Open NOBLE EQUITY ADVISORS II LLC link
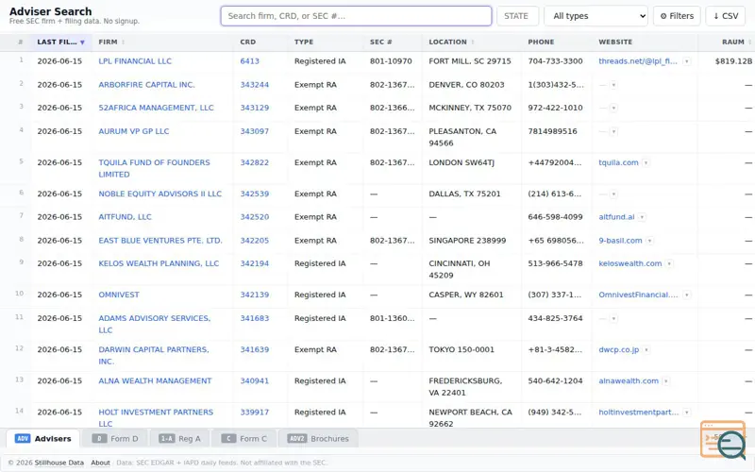 159,194
